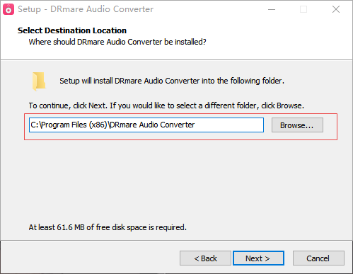Click the installation path input field
353x274 pixels.
[x=146, y=125]
